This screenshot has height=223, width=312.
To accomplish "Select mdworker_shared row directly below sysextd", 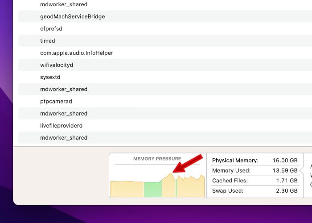I will (64, 89).
